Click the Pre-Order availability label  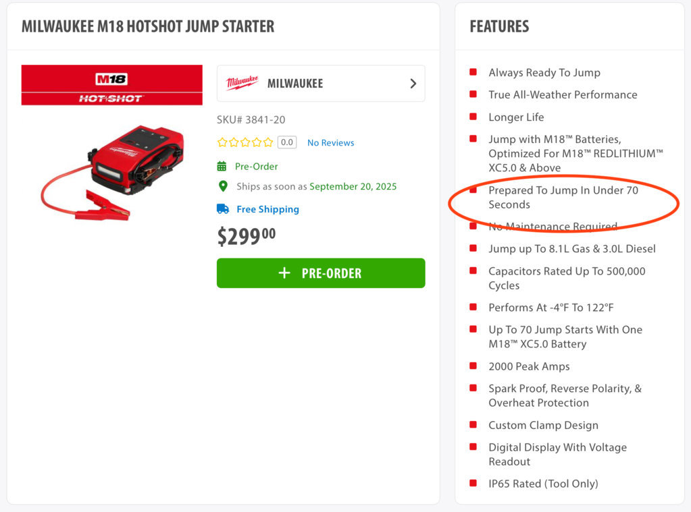[256, 167]
